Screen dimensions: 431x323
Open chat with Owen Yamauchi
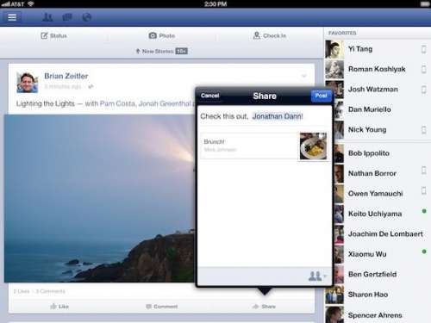382,194
